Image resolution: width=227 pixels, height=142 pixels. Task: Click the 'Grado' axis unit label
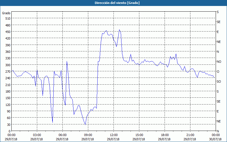tap(6, 13)
